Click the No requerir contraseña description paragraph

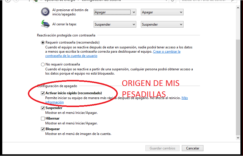pos(119,71)
